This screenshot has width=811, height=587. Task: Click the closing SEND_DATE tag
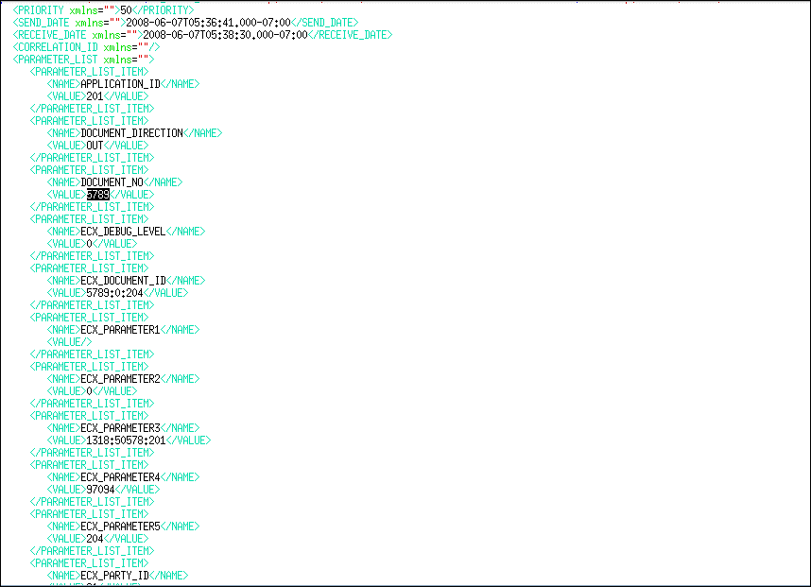(325, 23)
